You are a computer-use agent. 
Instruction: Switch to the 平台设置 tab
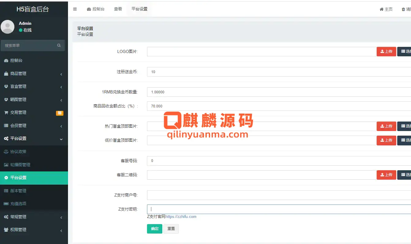pyautogui.click(x=139, y=9)
